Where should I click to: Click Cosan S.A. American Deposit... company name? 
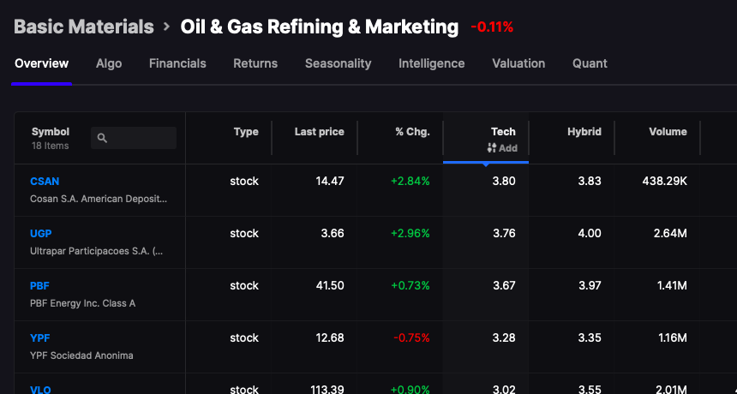pos(99,199)
